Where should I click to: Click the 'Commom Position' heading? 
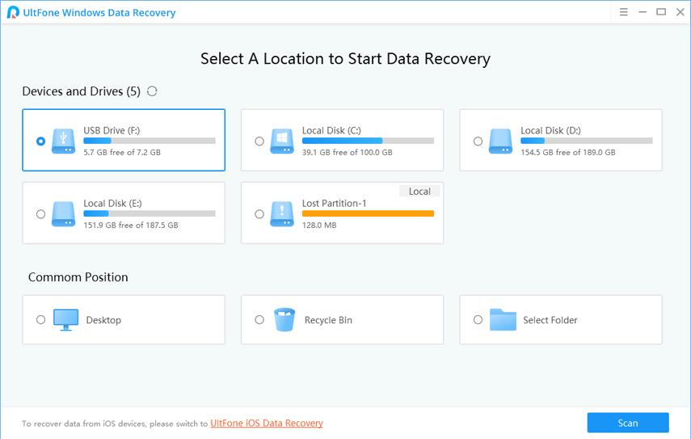(x=78, y=276)
